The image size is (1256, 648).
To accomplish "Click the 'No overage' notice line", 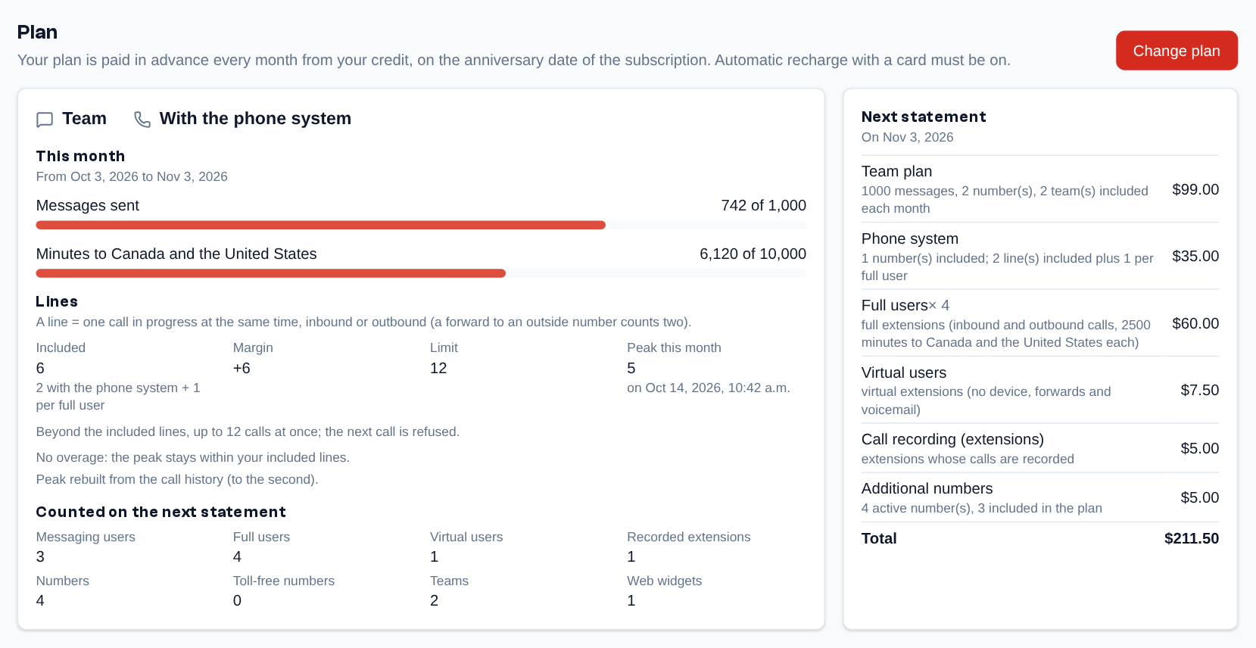I will point(193,457).
